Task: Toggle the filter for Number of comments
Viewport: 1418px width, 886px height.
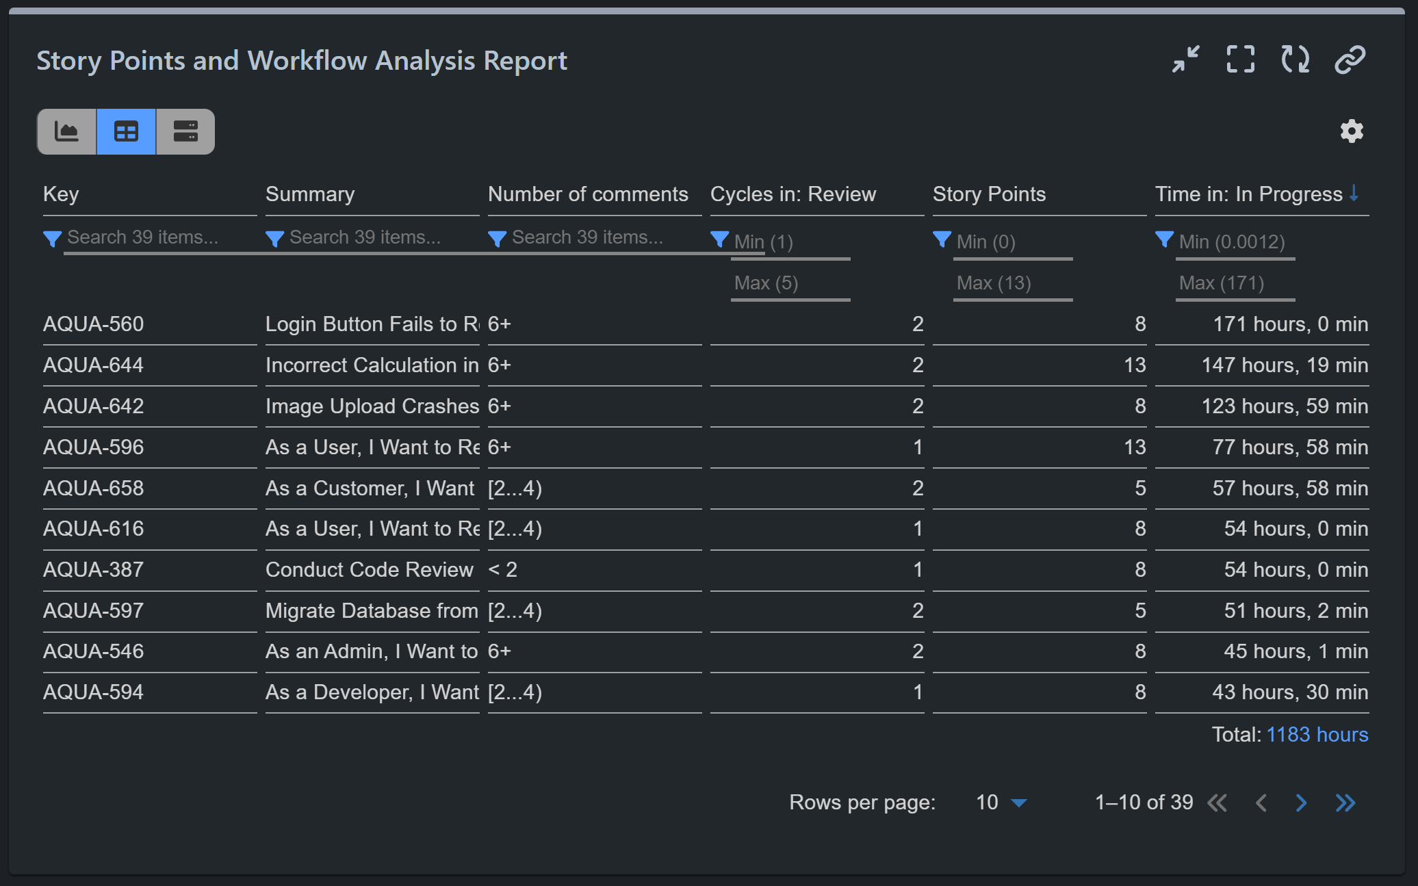Action: [498, 239]
